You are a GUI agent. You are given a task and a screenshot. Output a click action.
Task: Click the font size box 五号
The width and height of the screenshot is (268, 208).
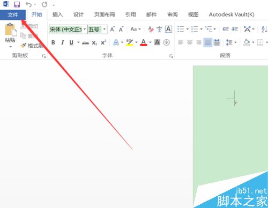[95, 29]
